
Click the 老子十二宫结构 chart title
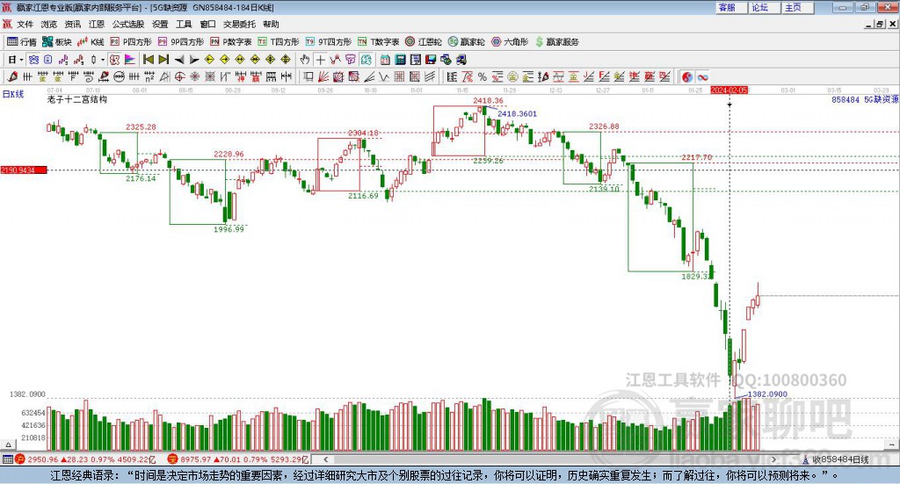point(77,99)
